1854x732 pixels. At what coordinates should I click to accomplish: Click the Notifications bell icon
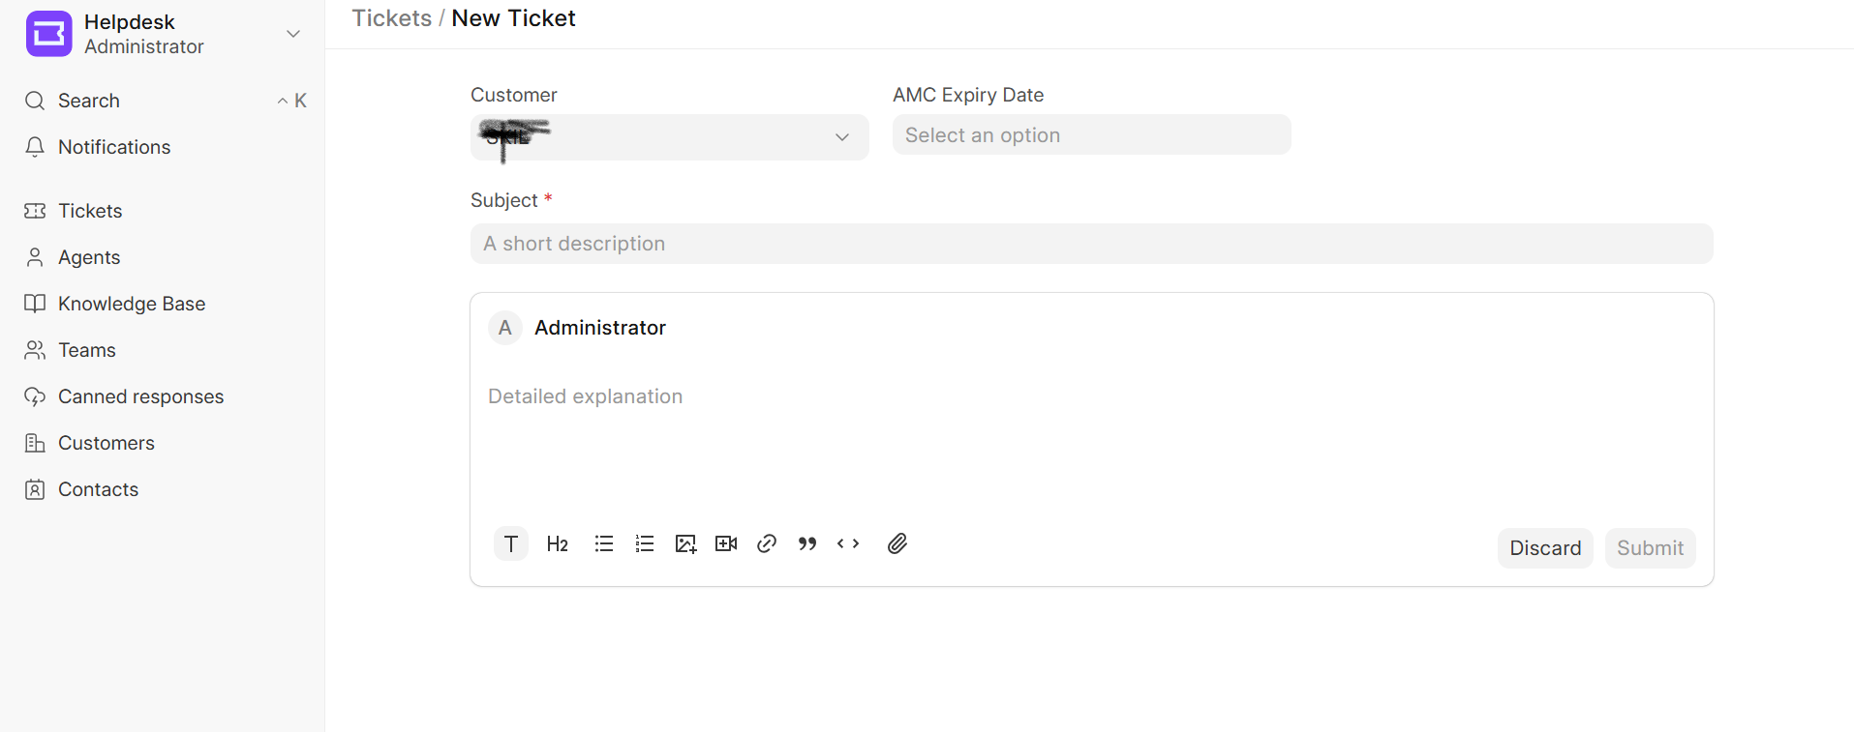(35, 147)
